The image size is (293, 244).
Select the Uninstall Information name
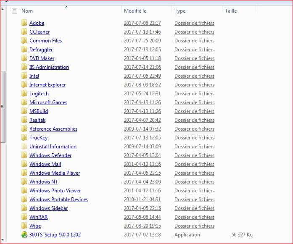53,147
